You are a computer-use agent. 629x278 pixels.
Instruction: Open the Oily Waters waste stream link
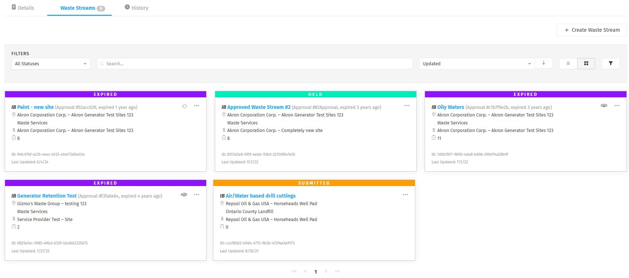[x=450, y=107]
